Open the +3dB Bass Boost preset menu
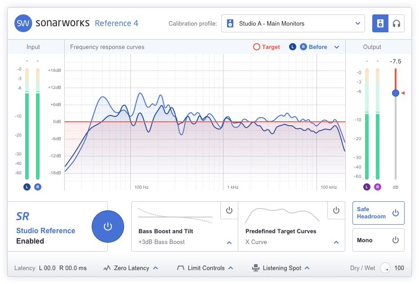419x284 pixels. (229, 242)
